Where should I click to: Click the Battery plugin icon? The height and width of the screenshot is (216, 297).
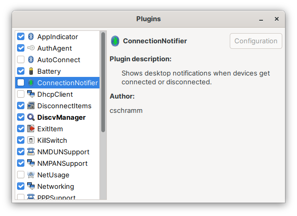coord(31,71)
